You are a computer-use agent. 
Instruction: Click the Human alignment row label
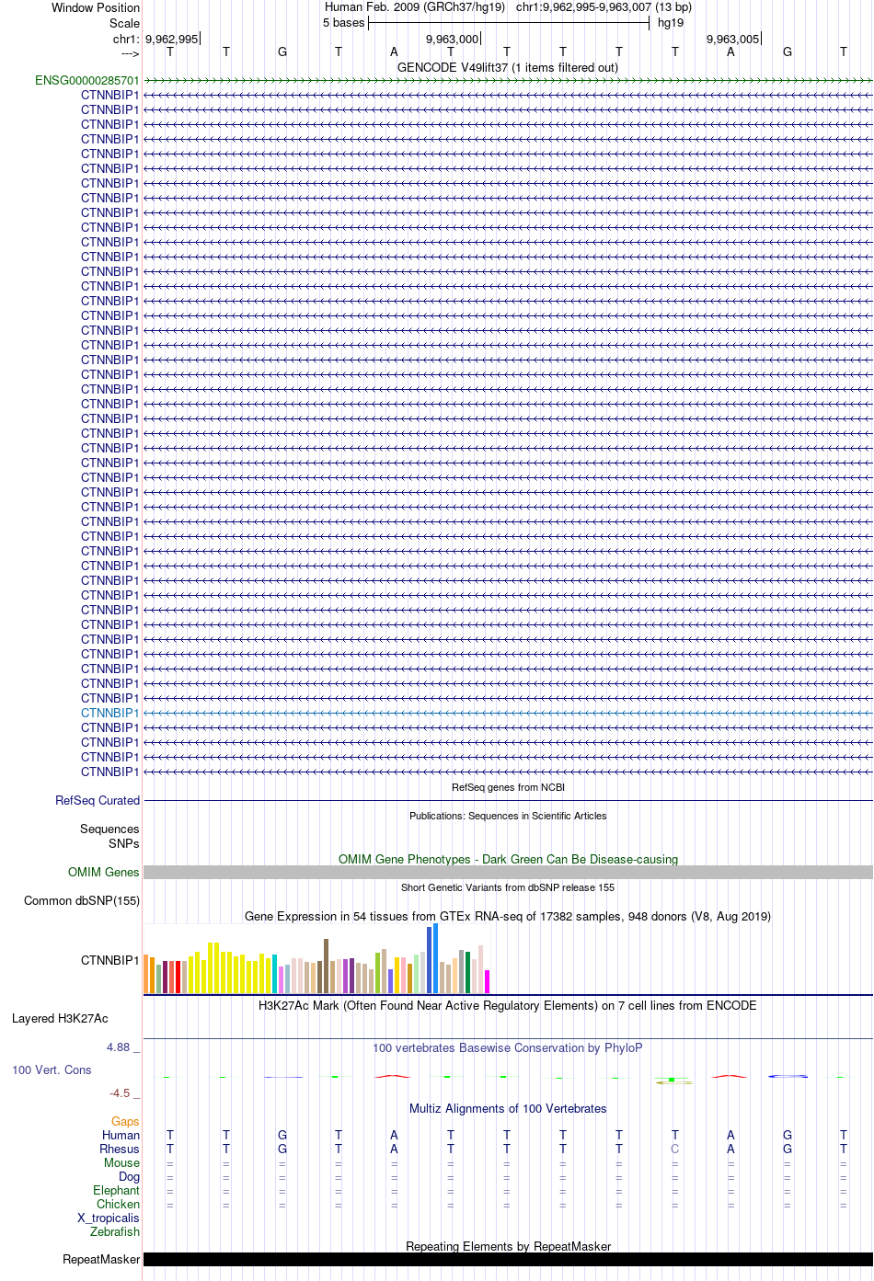pyautogui.click(x=121, y=1135)
